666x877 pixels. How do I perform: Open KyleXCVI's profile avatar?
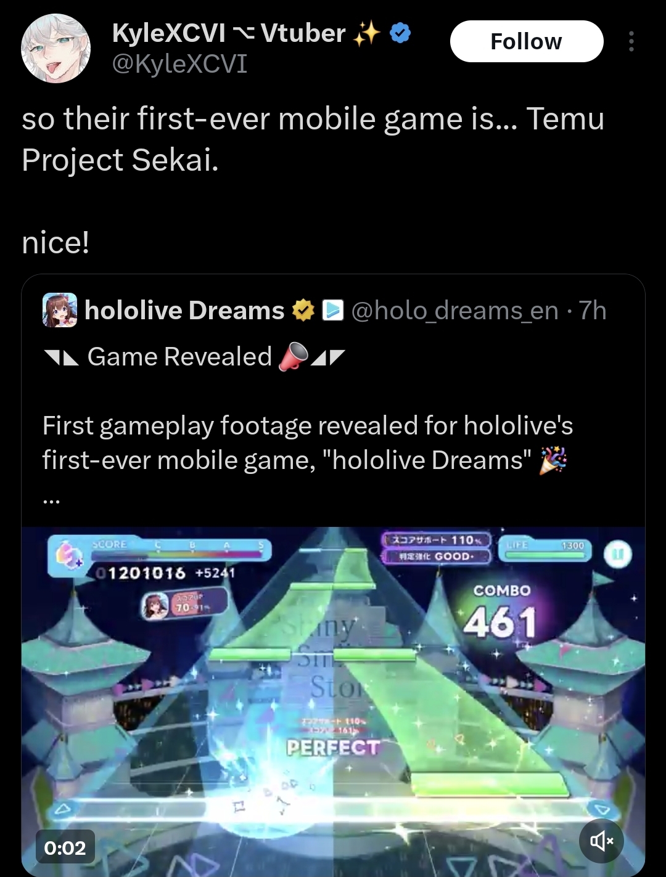[x=55, y=48]
